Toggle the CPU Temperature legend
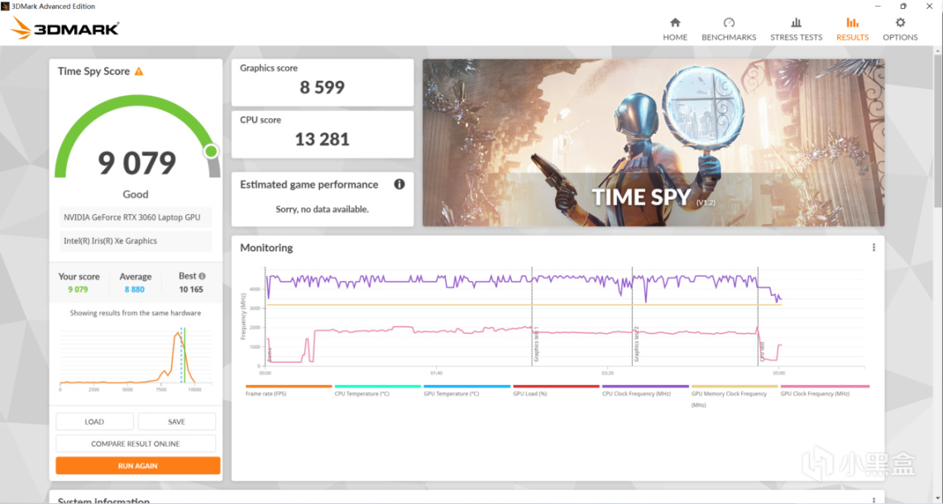The image size is (943, 504). pyautogui.click(x=377, y=391)
